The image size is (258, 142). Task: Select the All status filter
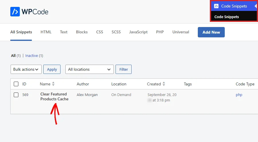coord(13,55)
